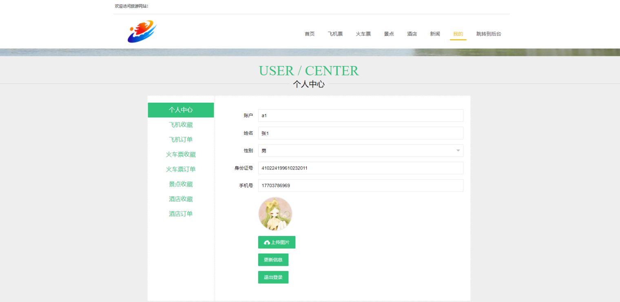Click the 上传图片 button

pos(277,242)
